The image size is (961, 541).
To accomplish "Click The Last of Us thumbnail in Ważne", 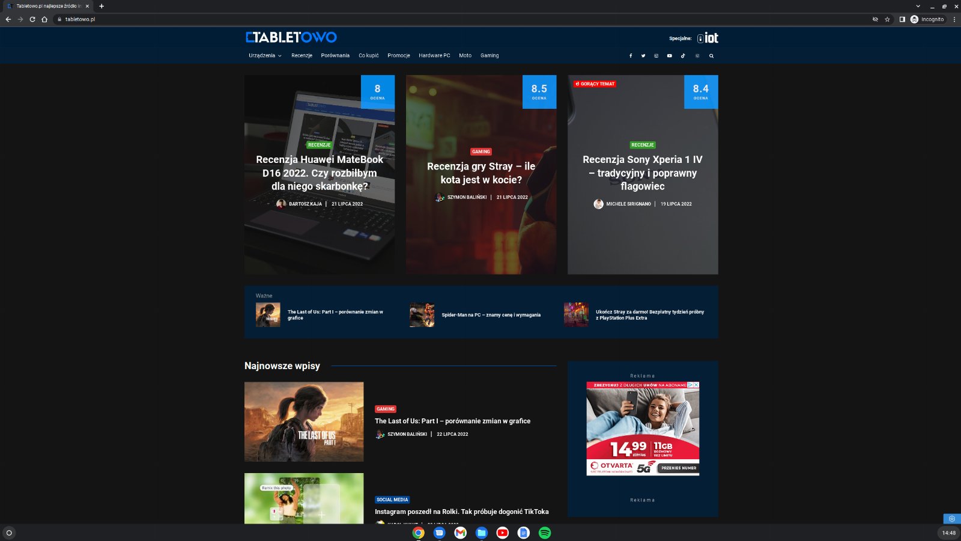I will (x=268, y=314).
